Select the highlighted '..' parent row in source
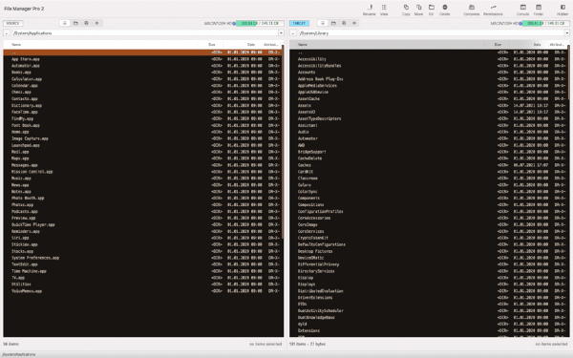Viewport: 573px width, 358px height. (x=142, y=53)
